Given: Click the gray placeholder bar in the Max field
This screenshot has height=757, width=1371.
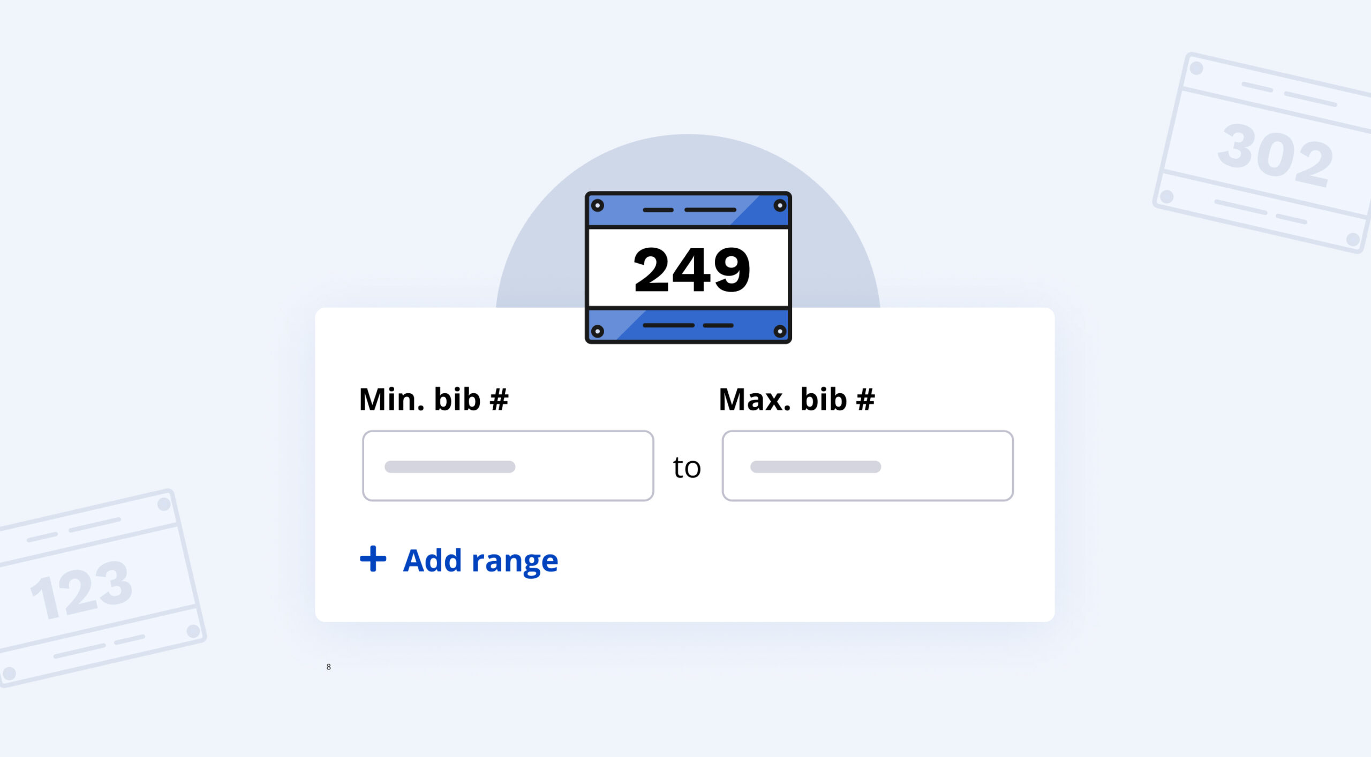Looking at the screenshot, I should 815,467.
